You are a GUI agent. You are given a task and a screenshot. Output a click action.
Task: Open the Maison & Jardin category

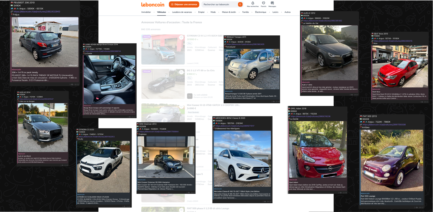click(x=229, y=12)
